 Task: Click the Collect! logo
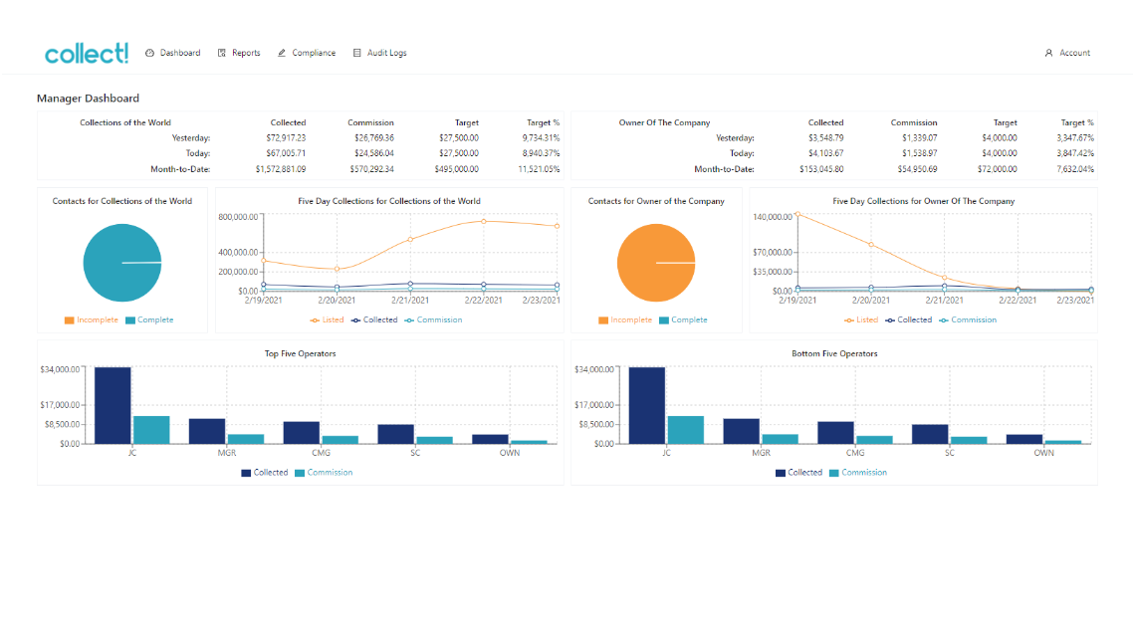(x=87, y=54)
